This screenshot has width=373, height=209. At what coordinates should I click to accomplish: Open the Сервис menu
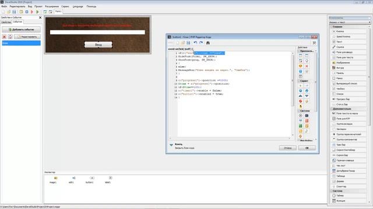65,6
